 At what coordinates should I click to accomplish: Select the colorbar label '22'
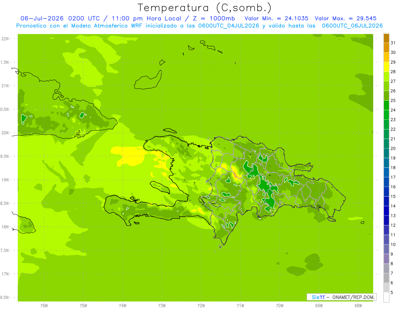click(393, 129)
